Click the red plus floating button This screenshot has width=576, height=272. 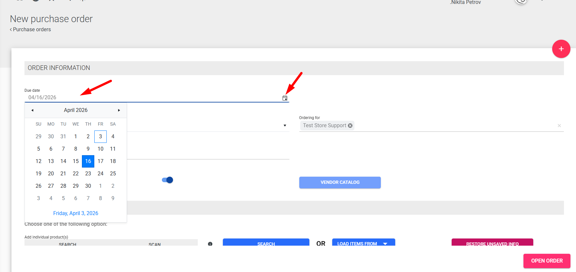coord(561,49)
